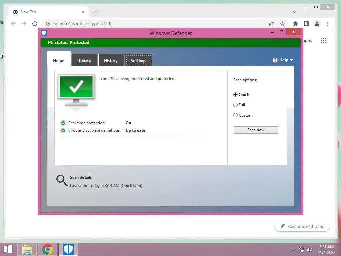Click Chrome's back navigation arrow
341x256 pixels.
(x=13, y=24)
